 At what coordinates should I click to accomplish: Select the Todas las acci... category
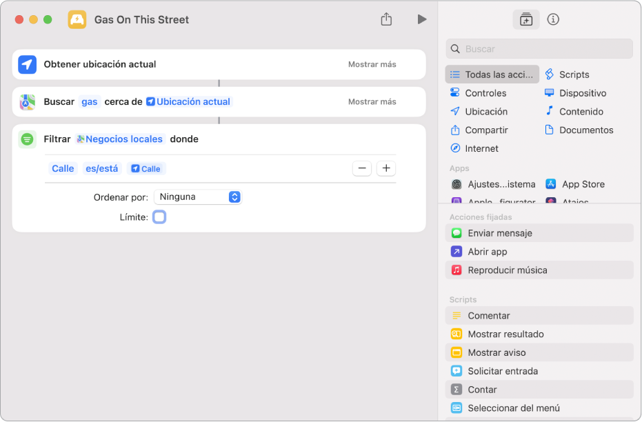point(492,74)
